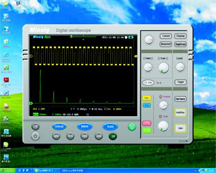The height and width of the screenshot is (173, 216).
Task: Click the green math channel 200mV readout
Action: (x=39, y=115)
